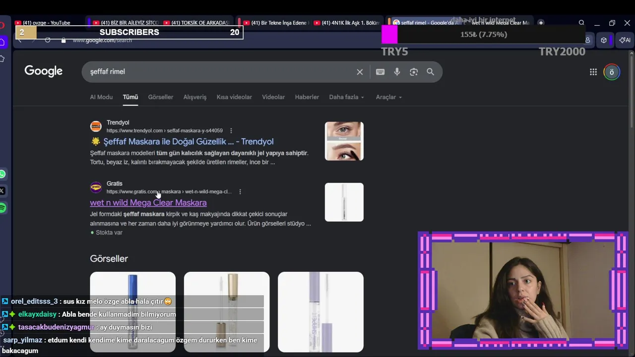Click the Trendyol site name
635x357 pixels.
[118, 122]
